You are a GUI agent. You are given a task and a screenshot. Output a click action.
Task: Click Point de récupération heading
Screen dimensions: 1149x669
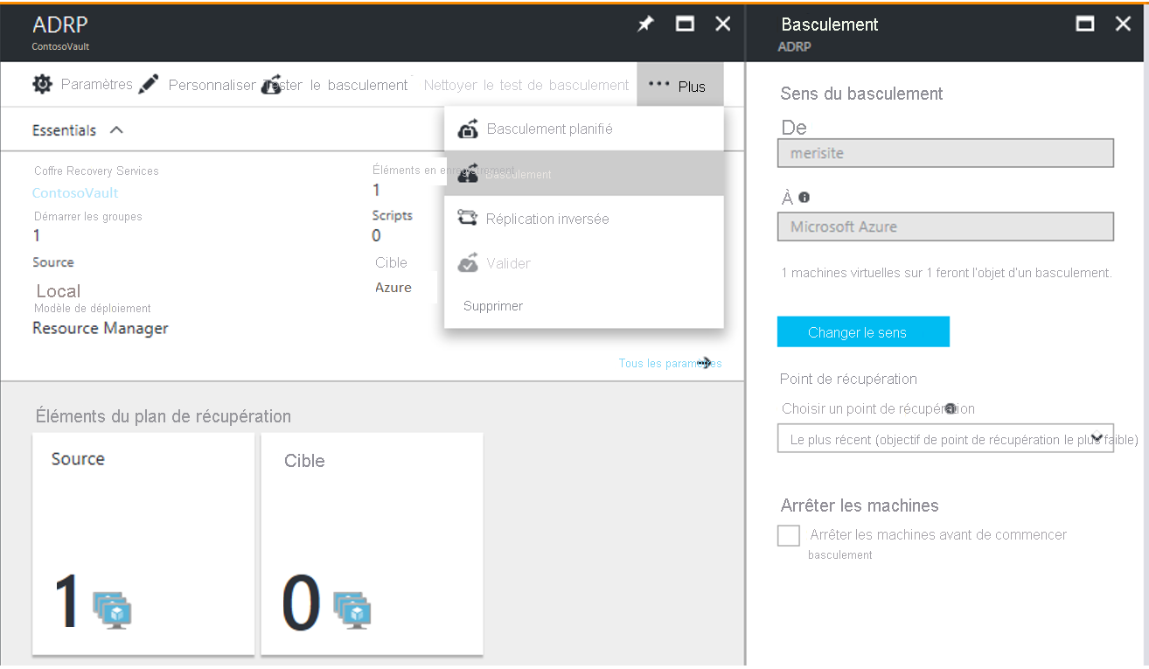(x=848, y=379)
